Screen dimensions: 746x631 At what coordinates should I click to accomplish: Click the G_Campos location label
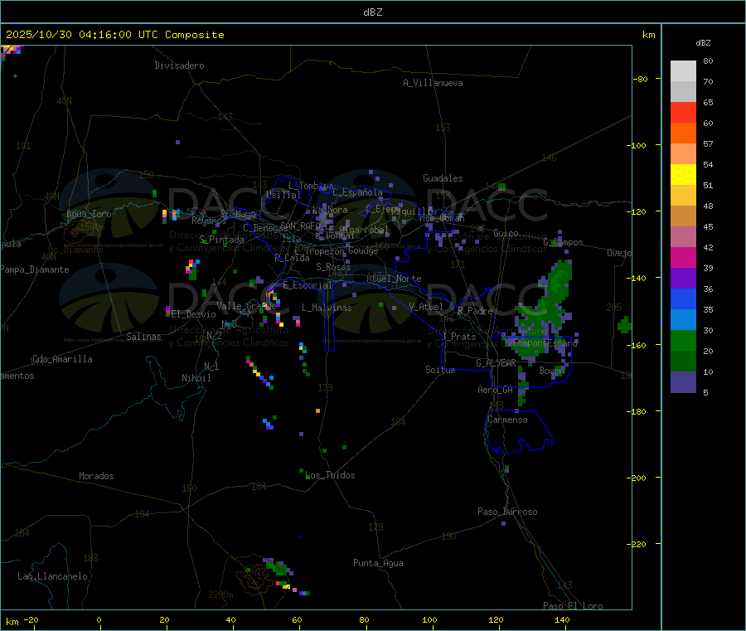coord(563,242)
